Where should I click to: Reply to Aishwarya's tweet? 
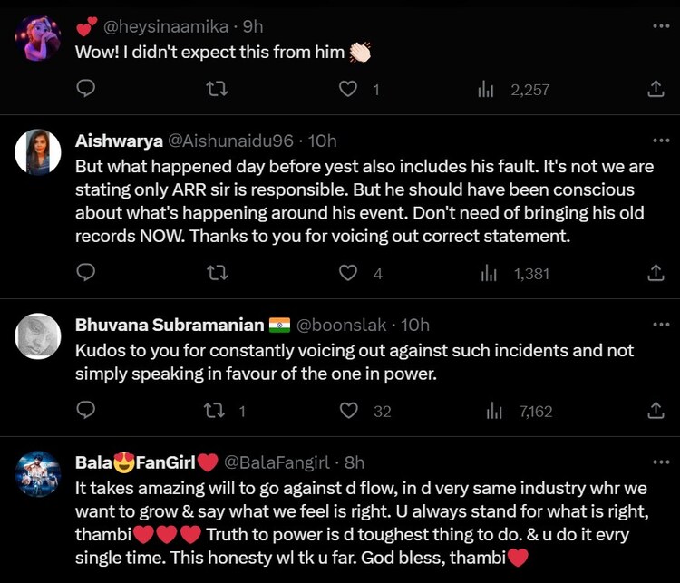click(x=85, y=272)
